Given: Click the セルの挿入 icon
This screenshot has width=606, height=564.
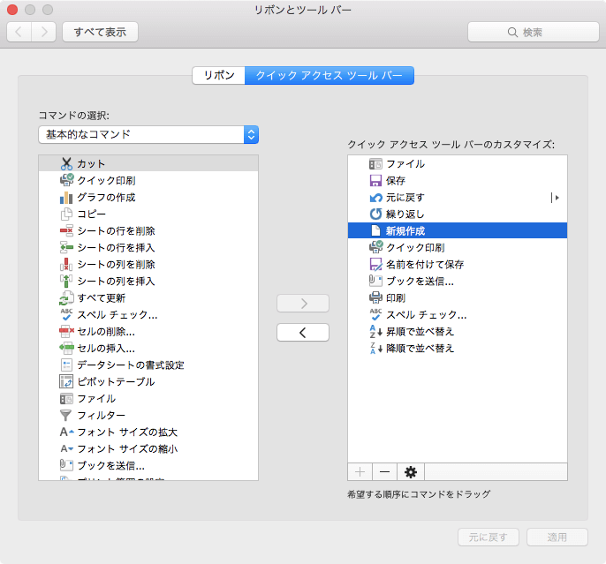Looking at the screenshot, I should pyautogui.click(x=66, y=349).
